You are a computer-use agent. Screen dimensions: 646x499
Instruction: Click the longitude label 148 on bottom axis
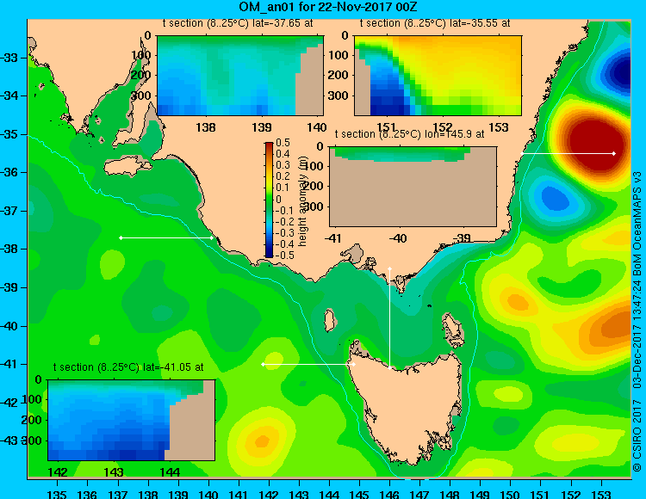[x=450, y=494]
